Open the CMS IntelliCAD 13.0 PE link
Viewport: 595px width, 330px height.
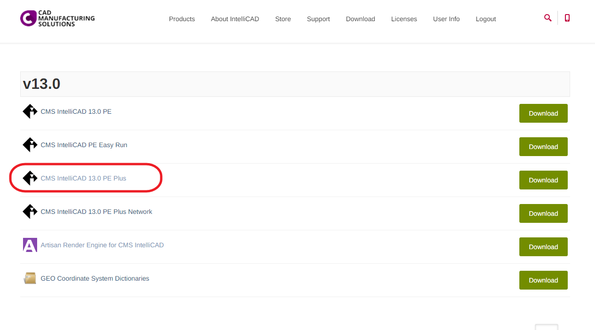click(x=76, y=111)
